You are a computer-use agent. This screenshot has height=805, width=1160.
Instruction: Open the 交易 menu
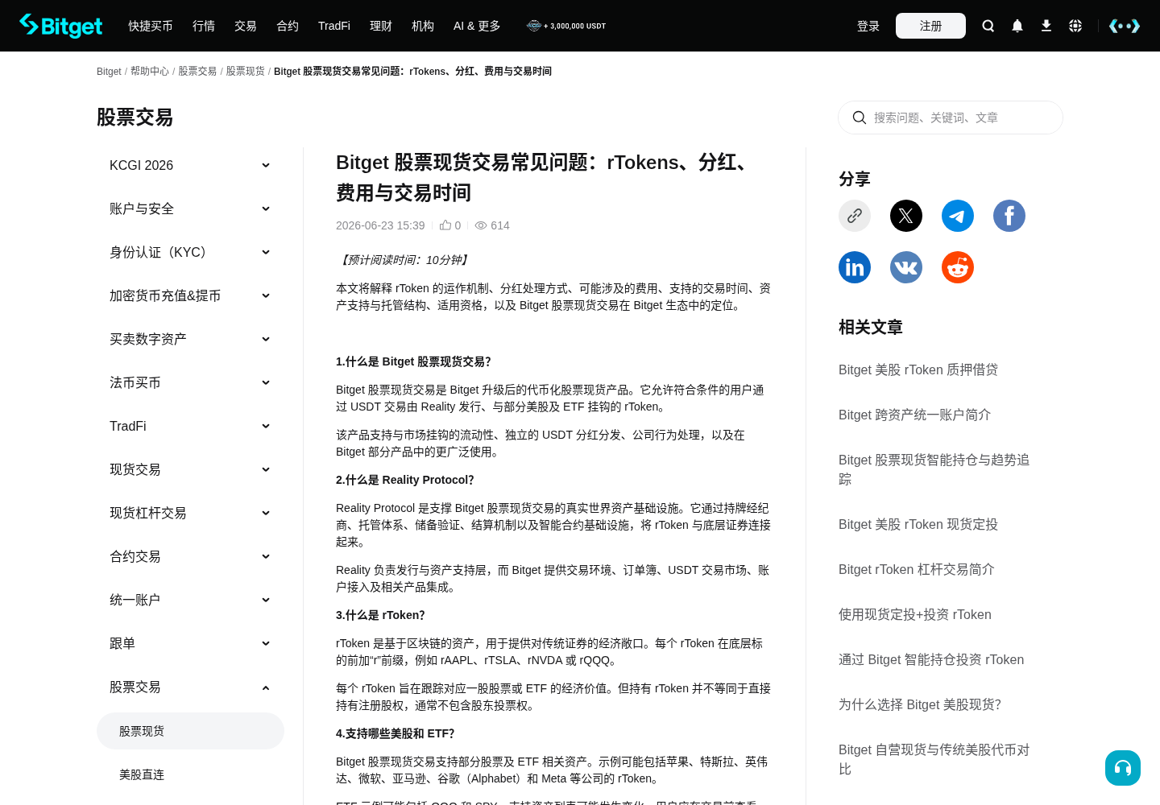coord(246,26)
